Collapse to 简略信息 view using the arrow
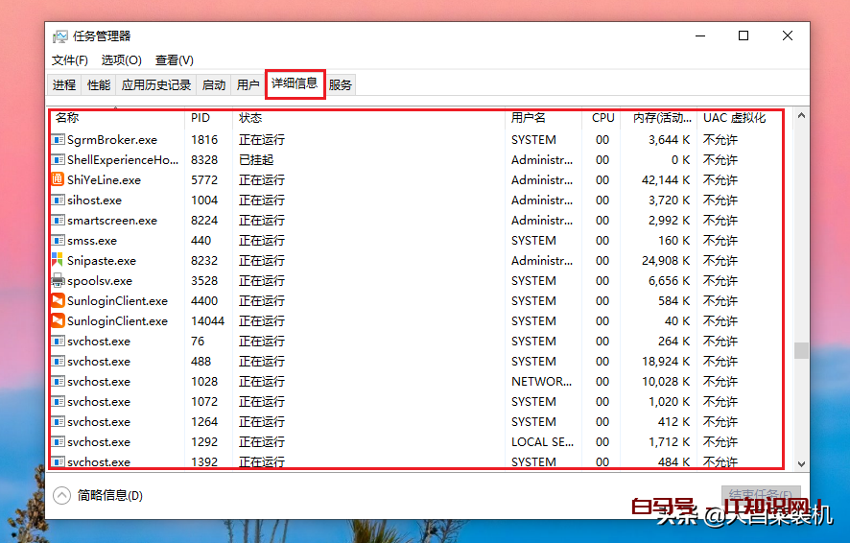Screen dimensions: 850x543 62,496
